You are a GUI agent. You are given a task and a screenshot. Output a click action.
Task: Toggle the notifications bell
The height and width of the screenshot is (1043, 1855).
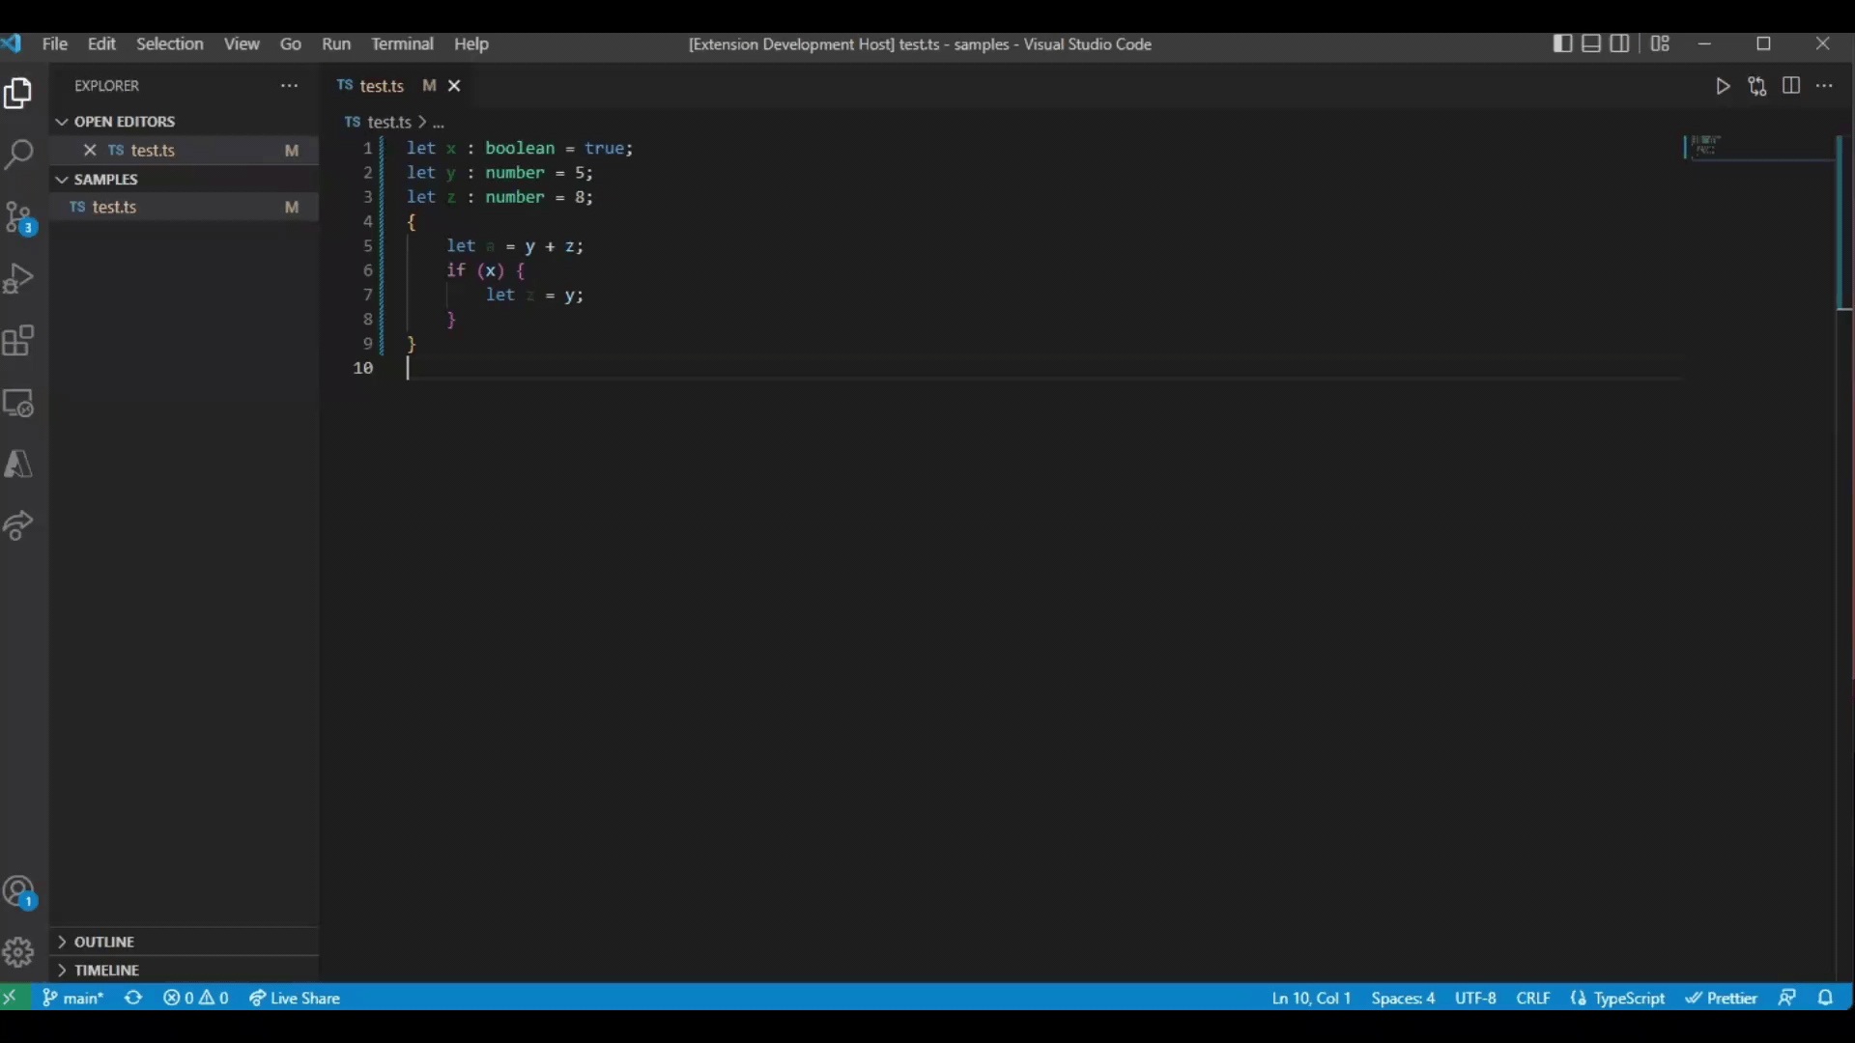point(1829,998)
